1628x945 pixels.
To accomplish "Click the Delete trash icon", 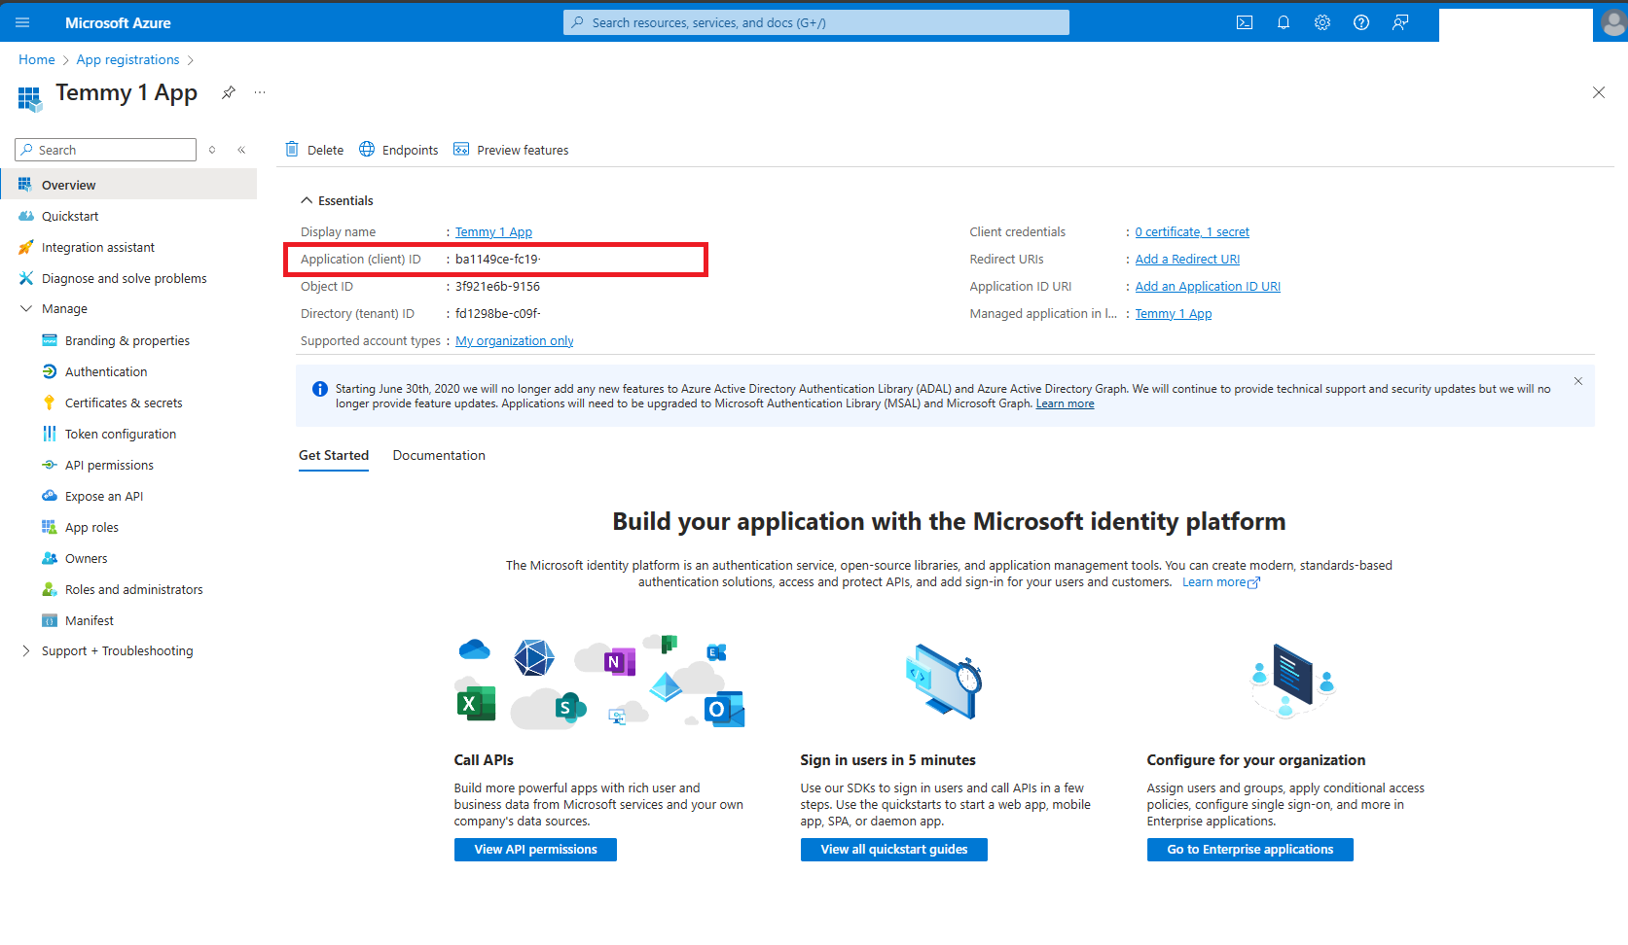I will click(292, 149).
